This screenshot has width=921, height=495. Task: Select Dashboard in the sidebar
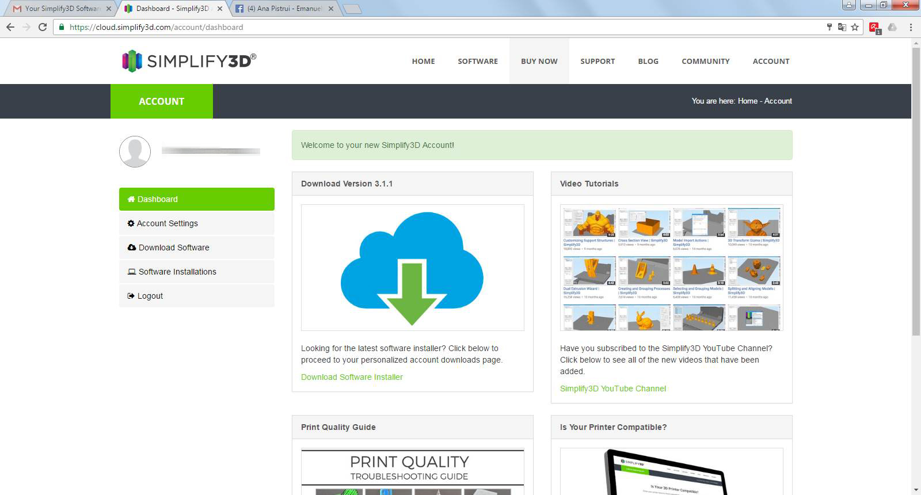[197, 199]
